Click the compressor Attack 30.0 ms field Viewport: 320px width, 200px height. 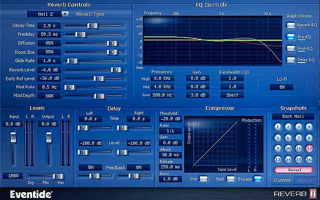click(x=170, y=155)
